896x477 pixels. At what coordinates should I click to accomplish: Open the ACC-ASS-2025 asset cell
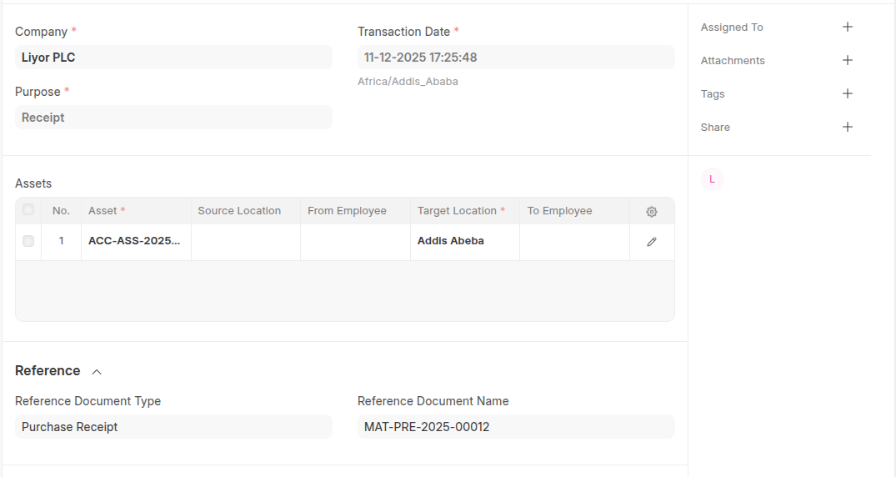pyautogui.click(x=136, y=241)
